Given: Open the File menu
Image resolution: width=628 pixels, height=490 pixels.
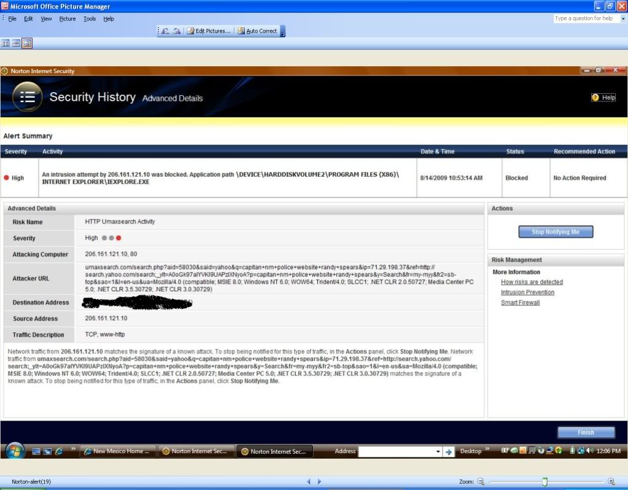Looking at the screenshot, I should (12, 19).
